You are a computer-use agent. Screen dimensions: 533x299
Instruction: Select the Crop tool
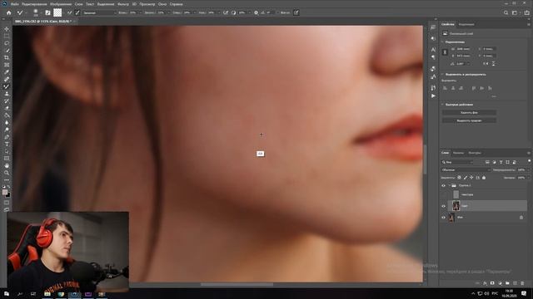click(x=7, y=57)
